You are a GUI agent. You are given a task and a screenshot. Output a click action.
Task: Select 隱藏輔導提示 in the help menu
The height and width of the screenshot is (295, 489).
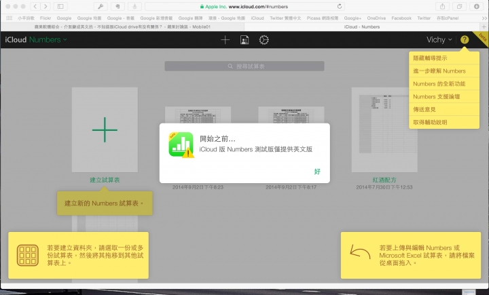click(444, 58)
